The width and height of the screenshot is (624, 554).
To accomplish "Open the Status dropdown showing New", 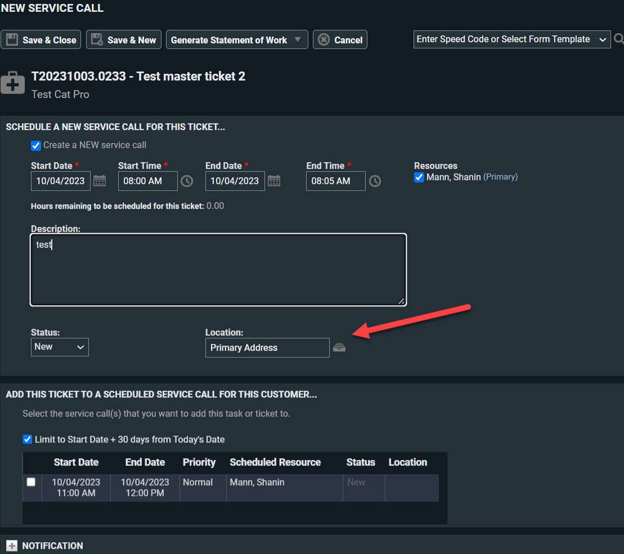I will (x=60, y=347).
